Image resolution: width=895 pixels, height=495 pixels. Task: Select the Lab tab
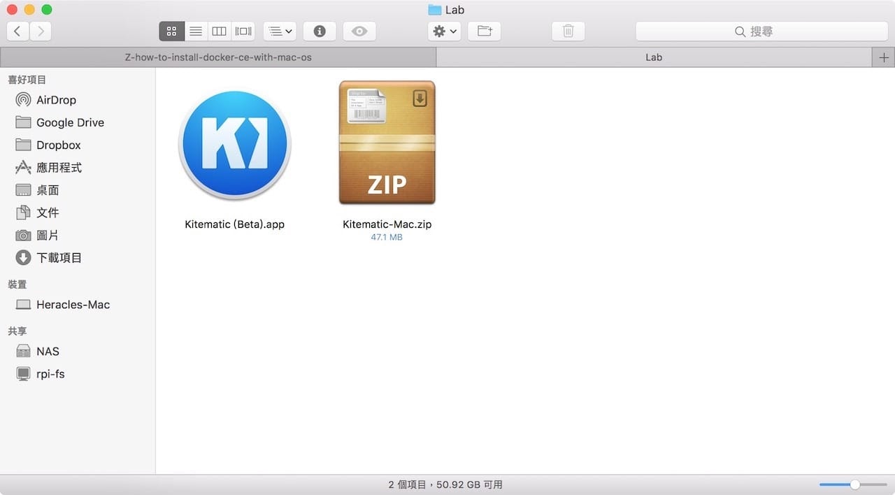click(654, 57)
